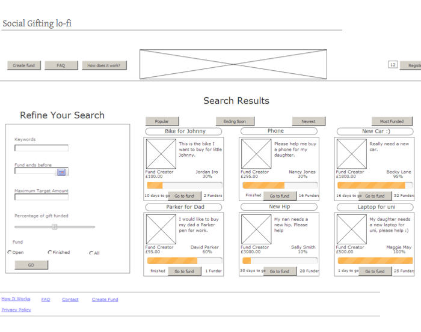
Task: Open the Privacy Policy footer link
Action: tap(16, 310)
